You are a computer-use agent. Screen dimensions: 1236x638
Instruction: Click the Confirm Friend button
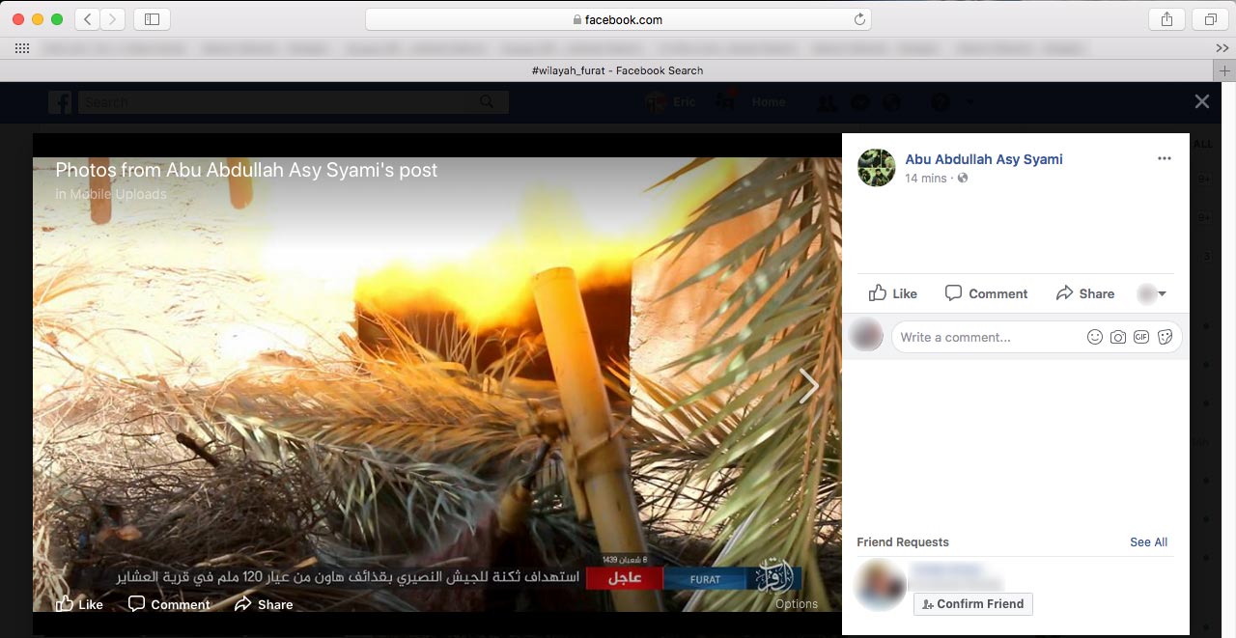[x=972, y=604]
